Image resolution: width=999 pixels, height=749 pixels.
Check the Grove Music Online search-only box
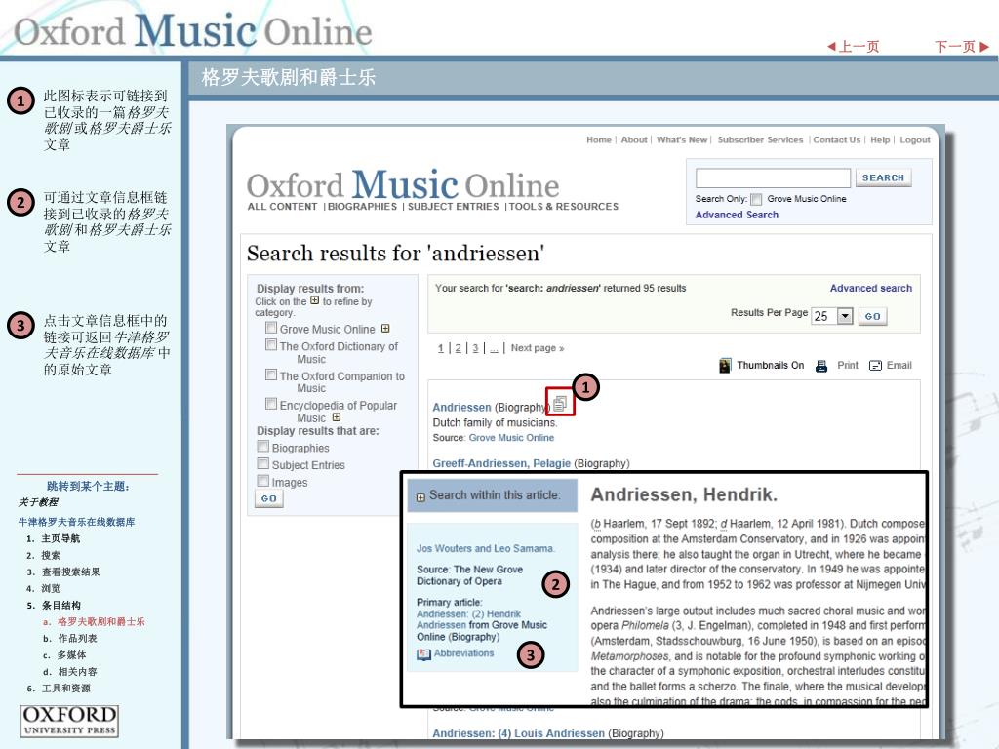[756, 199]
